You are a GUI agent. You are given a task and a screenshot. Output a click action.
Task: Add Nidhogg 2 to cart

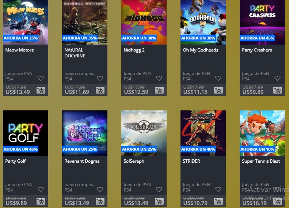pyautogui.click(x=159, y=90)
